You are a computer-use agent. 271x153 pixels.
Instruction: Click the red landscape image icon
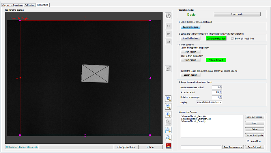(168, 146)
